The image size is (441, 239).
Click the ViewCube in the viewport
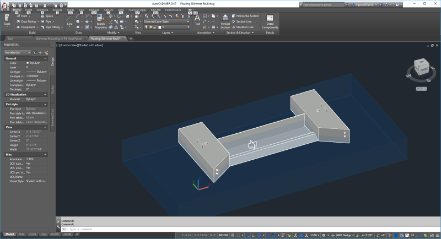421,67
